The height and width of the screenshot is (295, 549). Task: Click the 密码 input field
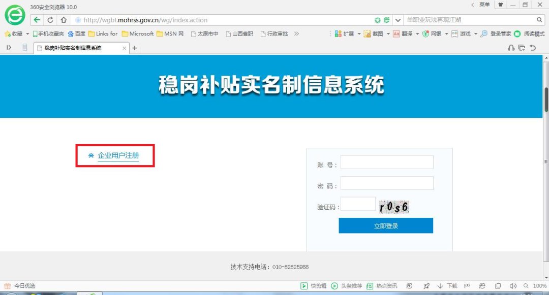(x=387, y=183)
